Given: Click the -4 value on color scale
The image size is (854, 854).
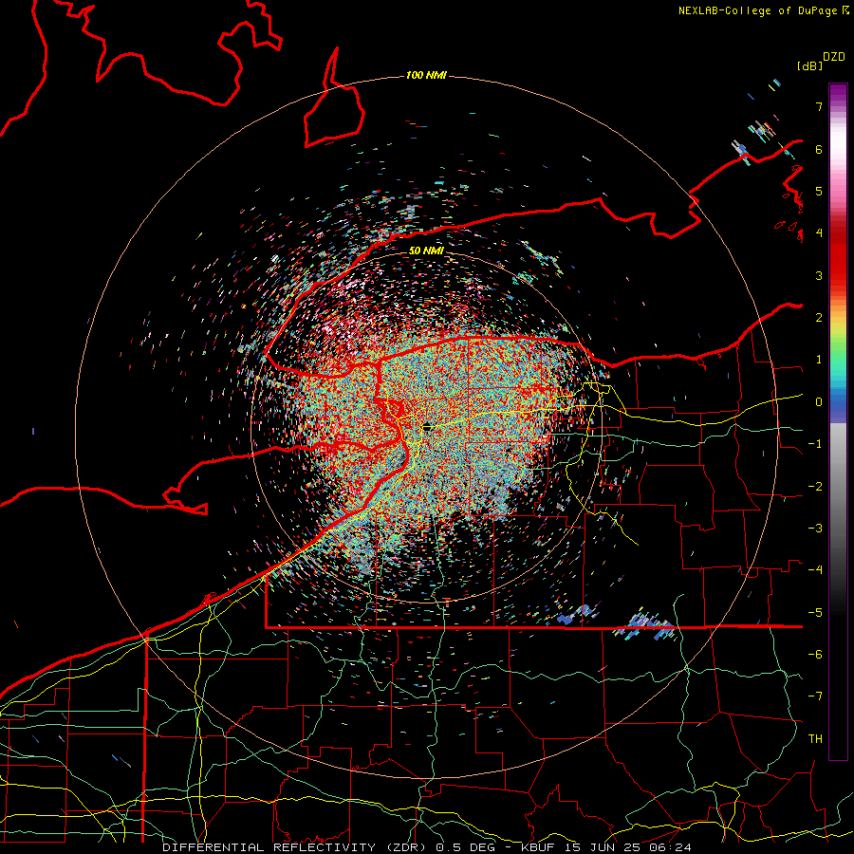Looking at the screenshot, I should 815,570.
